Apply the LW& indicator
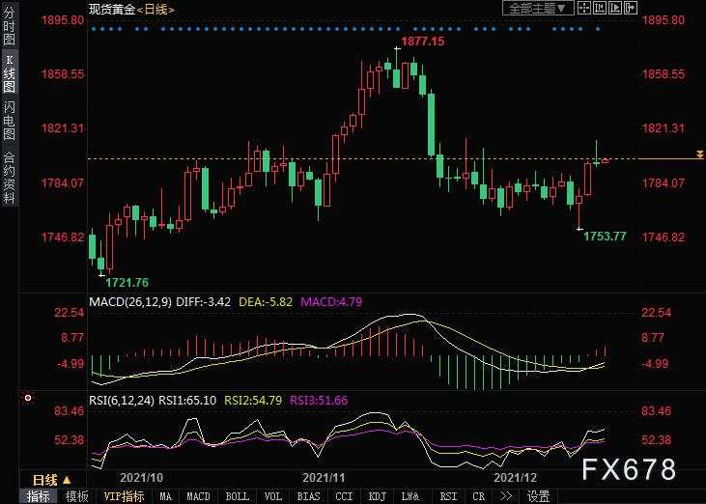Screen dimensions: 706x504 click(x=410, y=496)
